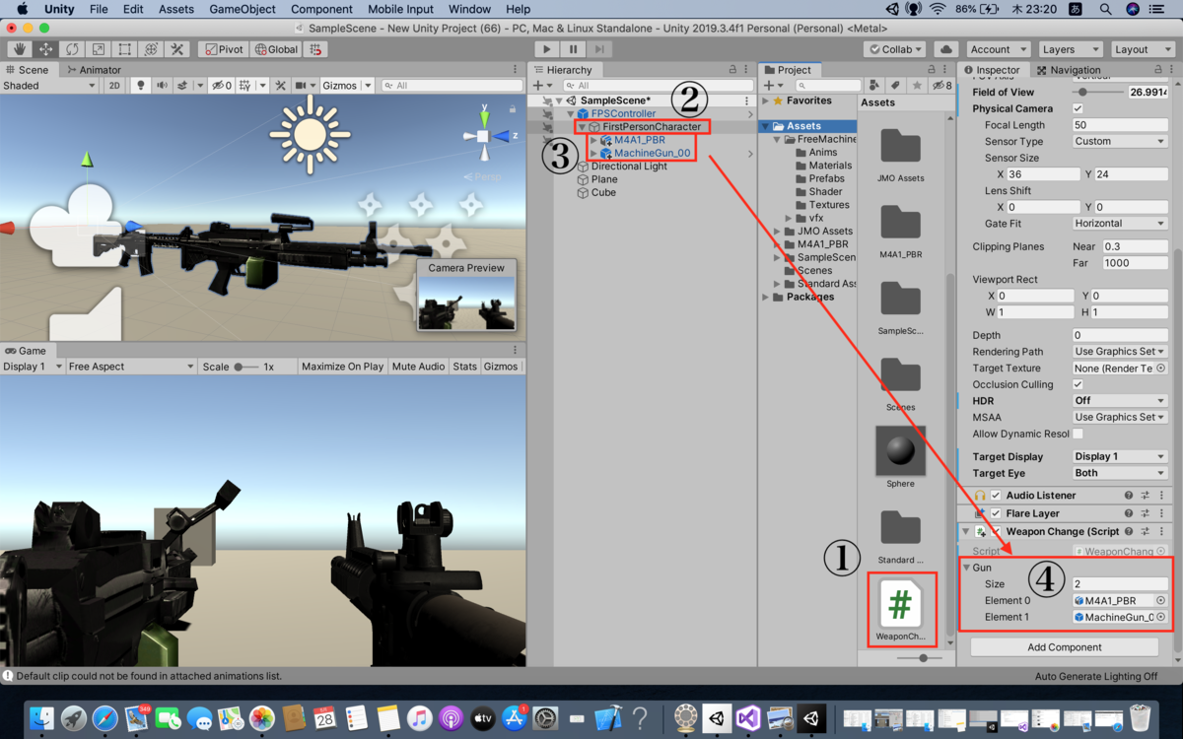Viewport: 1183px width, 739px height.
Task: Toggle Maximize On Play
Action: pos(342,367)
